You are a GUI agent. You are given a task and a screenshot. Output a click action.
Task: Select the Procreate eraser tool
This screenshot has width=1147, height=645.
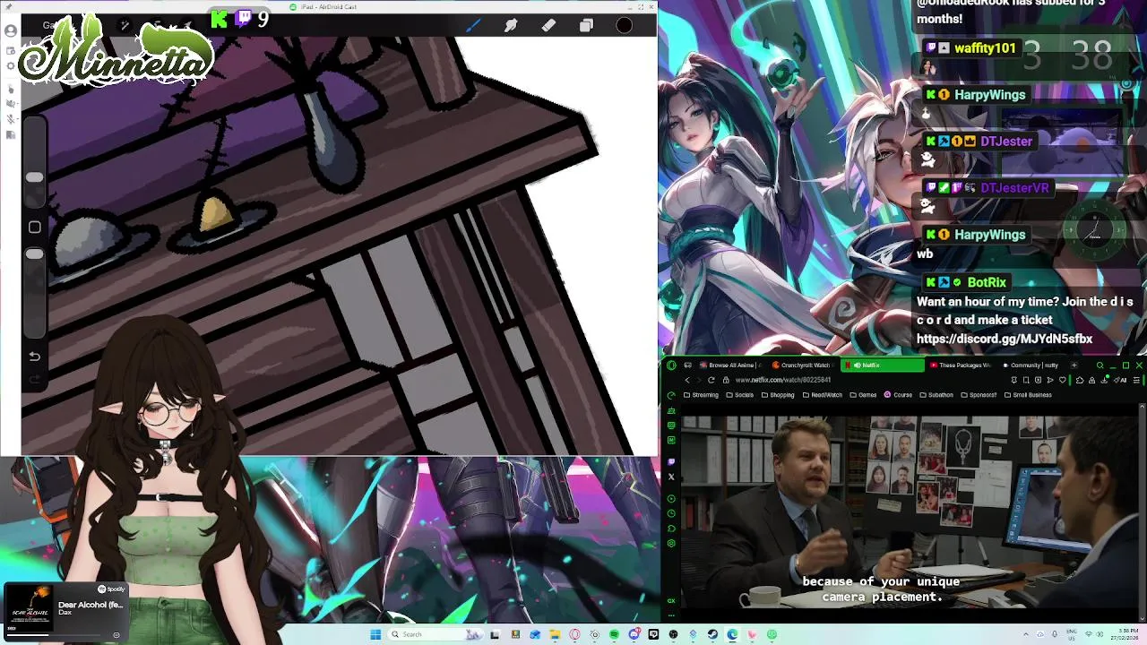coord(548,25)
